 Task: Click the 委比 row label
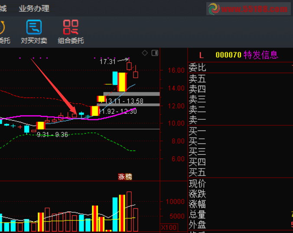point(198,67)
